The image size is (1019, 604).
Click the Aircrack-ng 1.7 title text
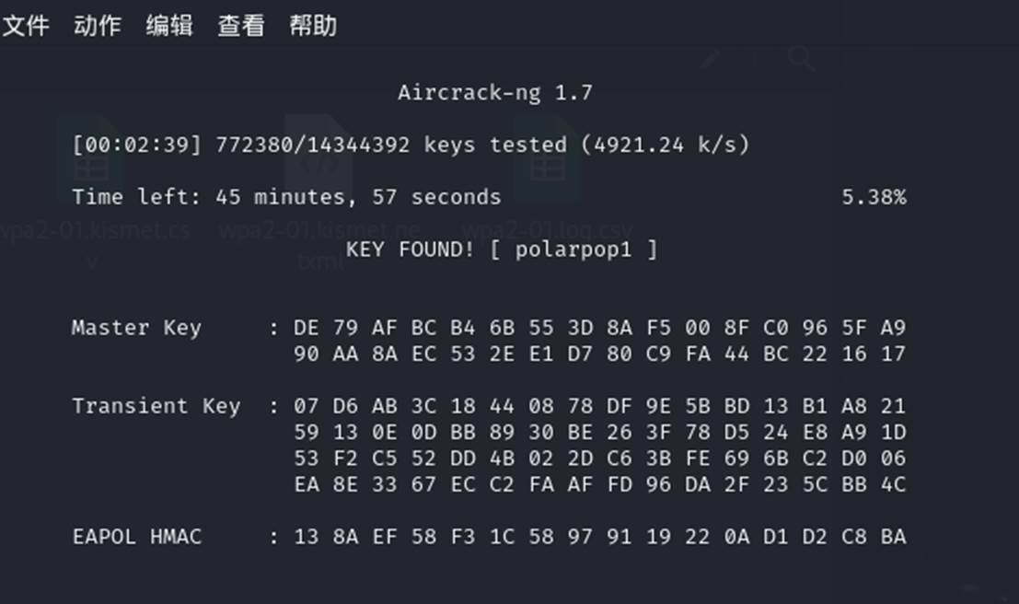click(494, 92)
